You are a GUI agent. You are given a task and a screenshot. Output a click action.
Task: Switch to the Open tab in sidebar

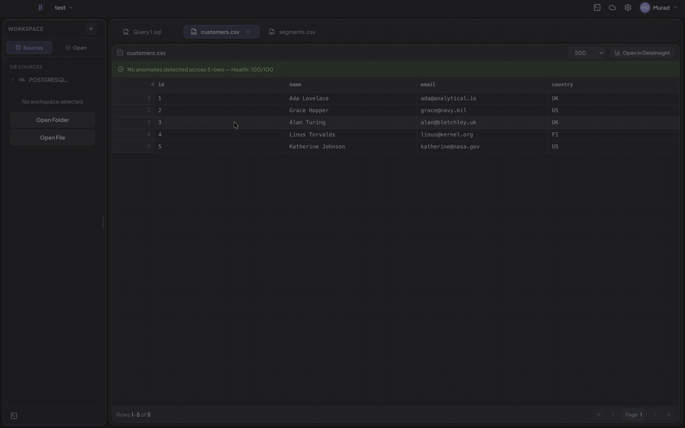[x=76, y=47]
